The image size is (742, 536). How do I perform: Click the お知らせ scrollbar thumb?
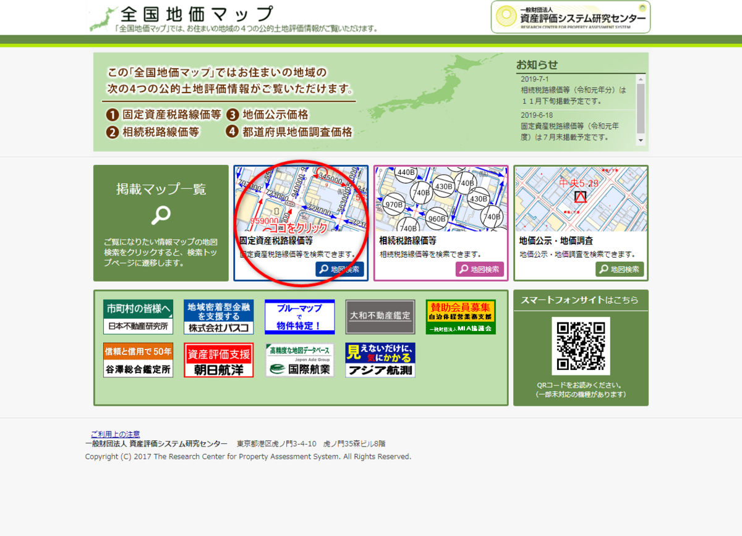point(641,109)
